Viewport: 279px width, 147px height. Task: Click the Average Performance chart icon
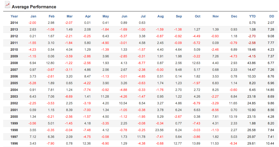[x=7, y=5]
